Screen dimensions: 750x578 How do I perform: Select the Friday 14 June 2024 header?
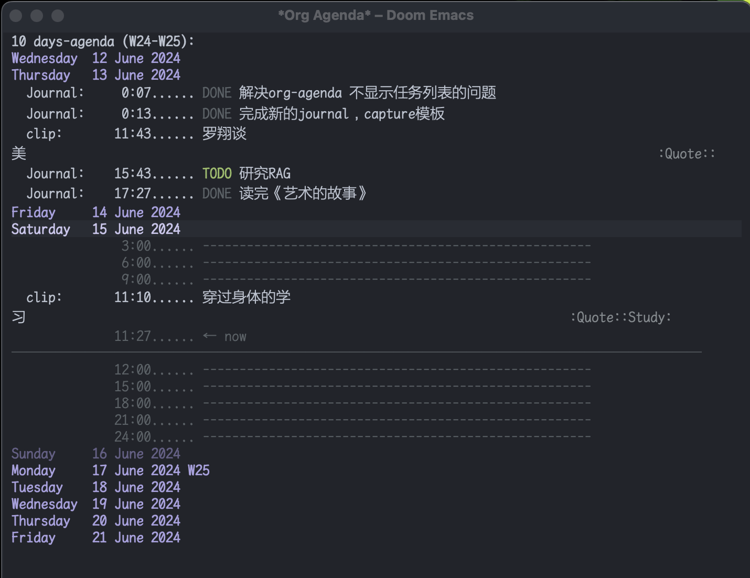[x=95, y=212]
